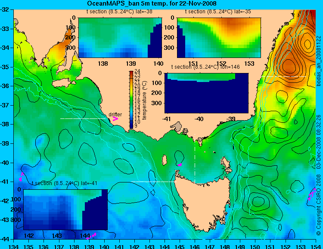
Task: Click the '03-Dec-2008 08:32:26' timestamp
Action: [x=319, y=142]
